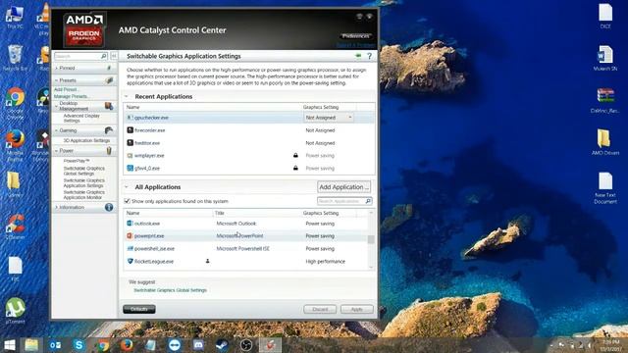Open TeamViewer from the taskbar

click(x=175, y=345)
